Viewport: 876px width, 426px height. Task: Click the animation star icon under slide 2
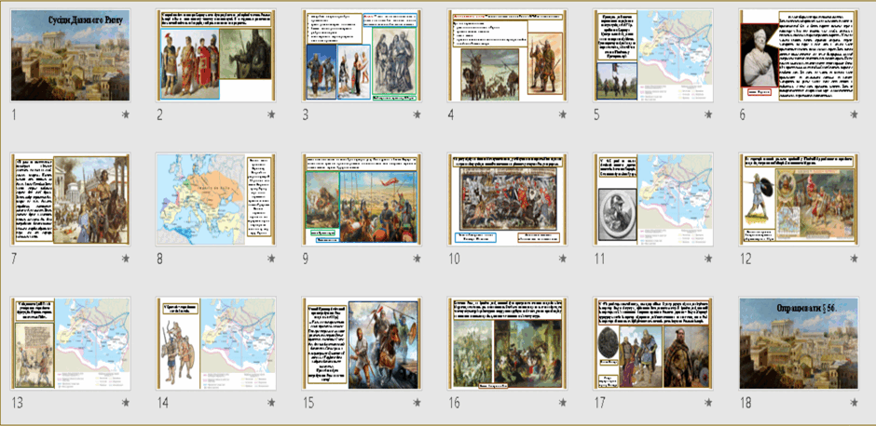click(271, 114)
